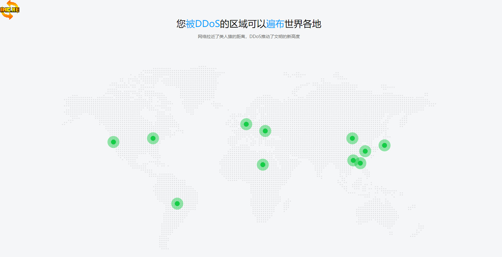Click the left marker of the overlapping southern China pair

[x=352, y=160]
